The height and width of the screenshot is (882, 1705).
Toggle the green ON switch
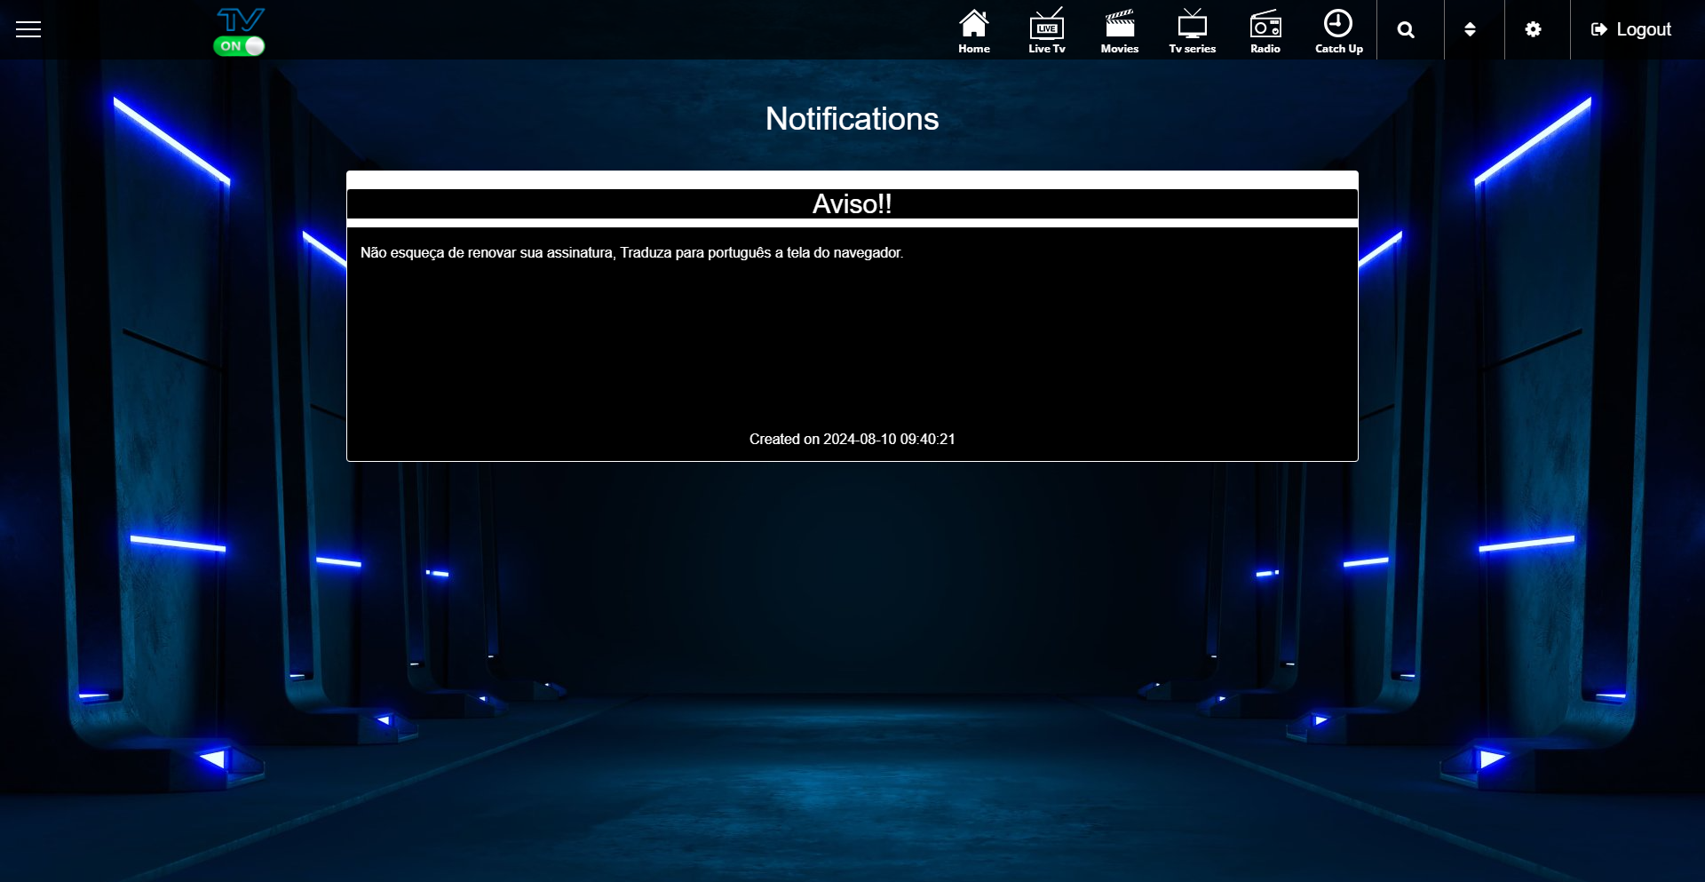pyautogui.click(x=240, y=46)
